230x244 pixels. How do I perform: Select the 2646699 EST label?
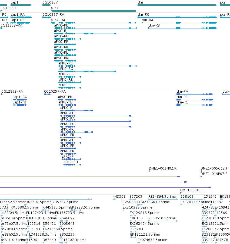click(x=67, y=218)
